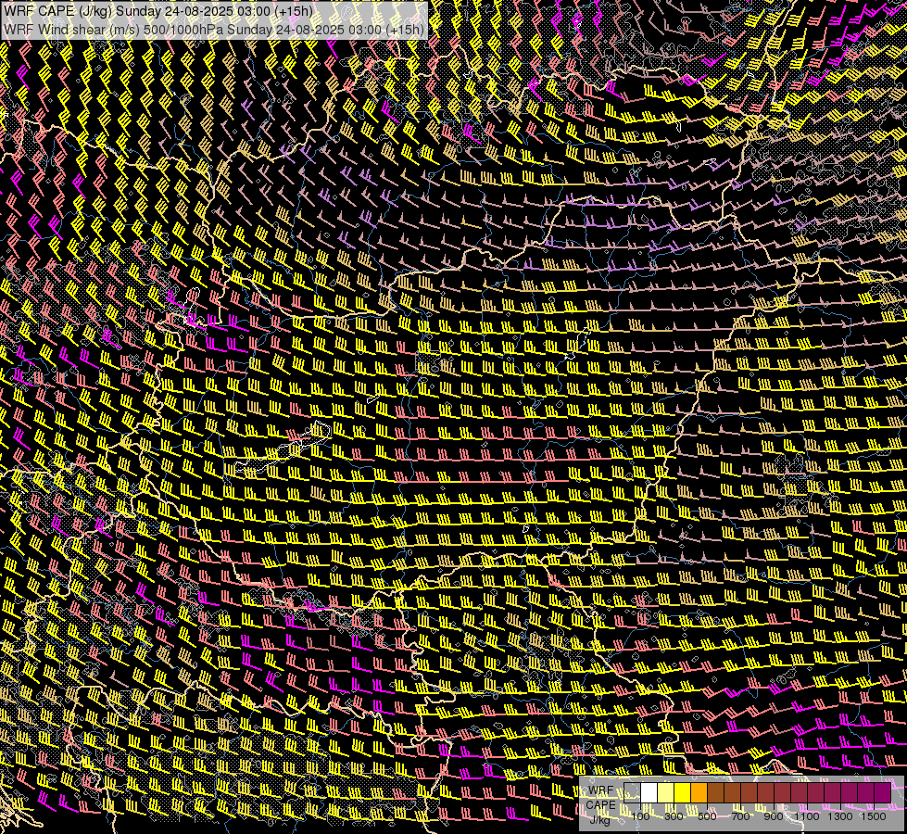This screenshot has width=907, height=834.
Task: Click the "1500" label on the legend
Action: 874,816
